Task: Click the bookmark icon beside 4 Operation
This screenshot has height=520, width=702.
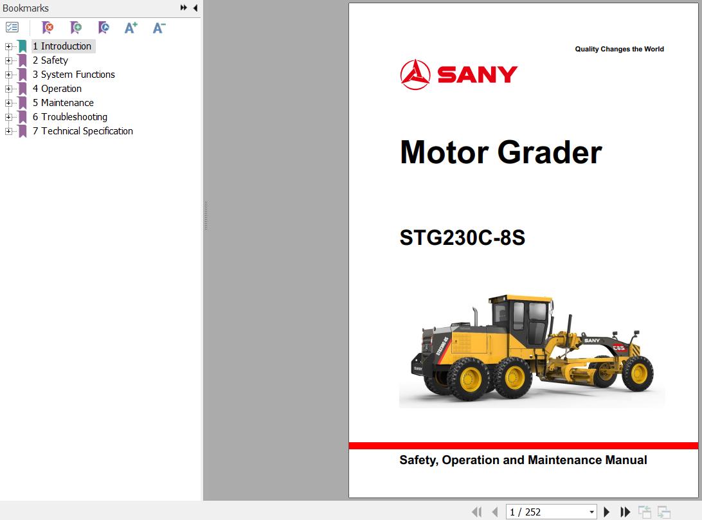Action: tap(22, 89)
